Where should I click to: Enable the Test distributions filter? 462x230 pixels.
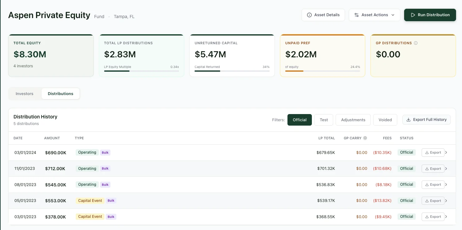(323, 120)
